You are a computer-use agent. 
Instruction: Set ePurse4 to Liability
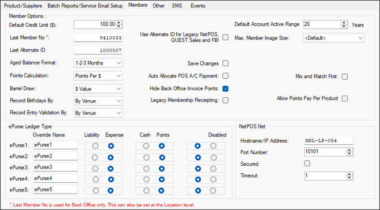[96, 179]
